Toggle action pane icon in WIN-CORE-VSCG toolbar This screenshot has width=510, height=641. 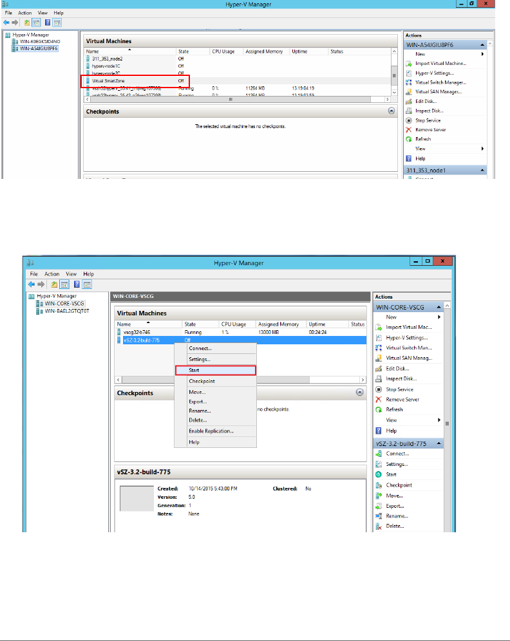point(87,284)
